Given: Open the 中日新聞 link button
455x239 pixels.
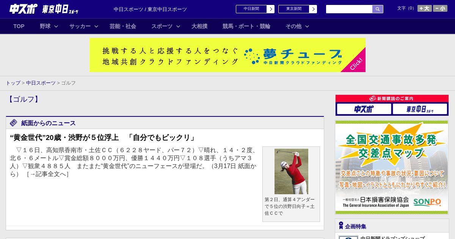Looking at the screenshot, I should (x=251, y=9).
